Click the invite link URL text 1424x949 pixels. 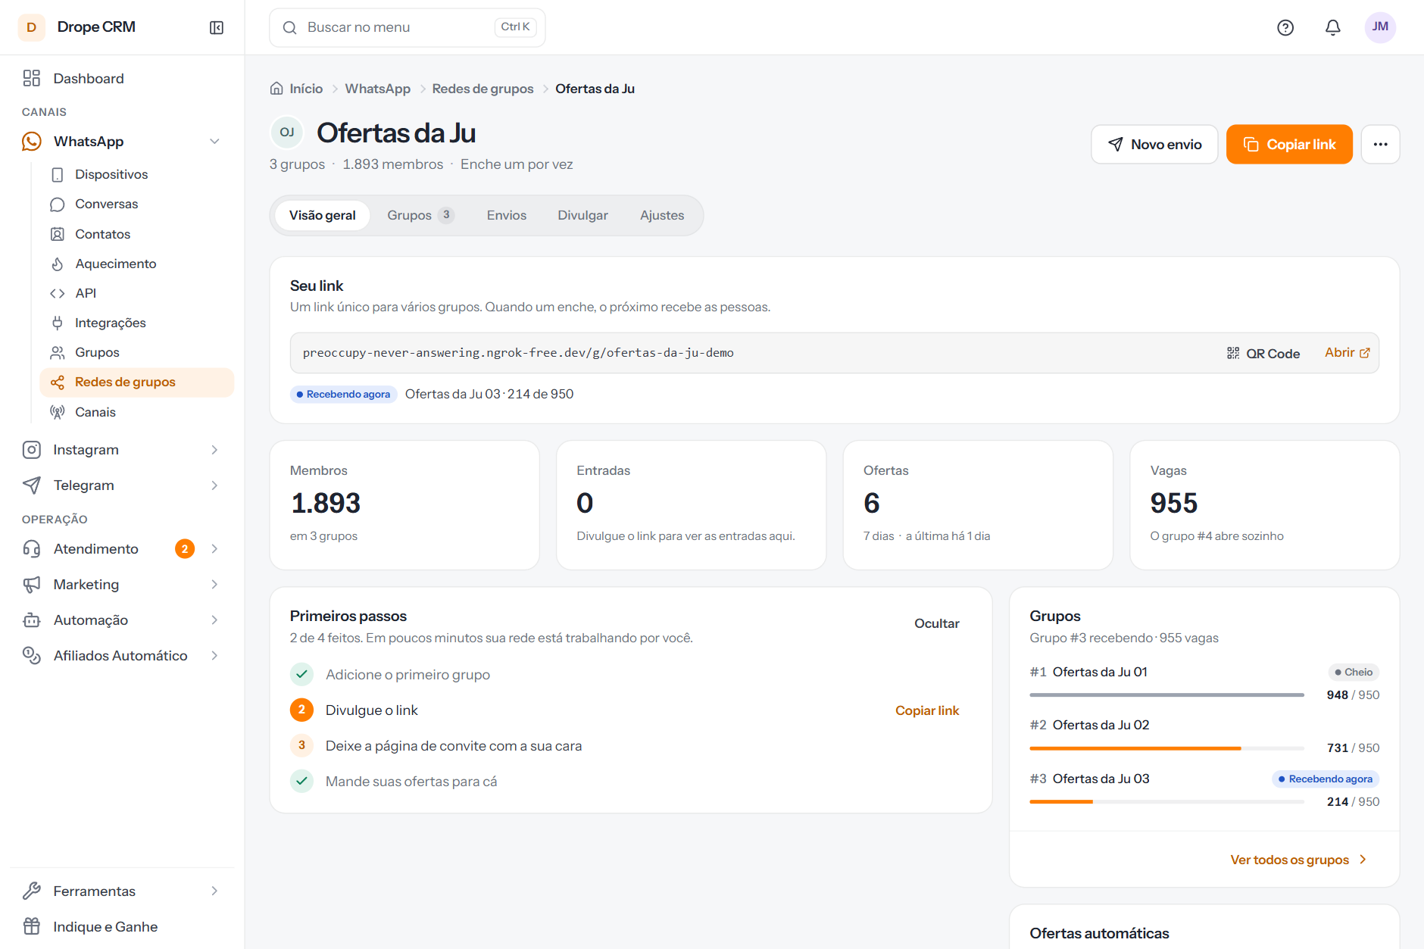[518, 353]
